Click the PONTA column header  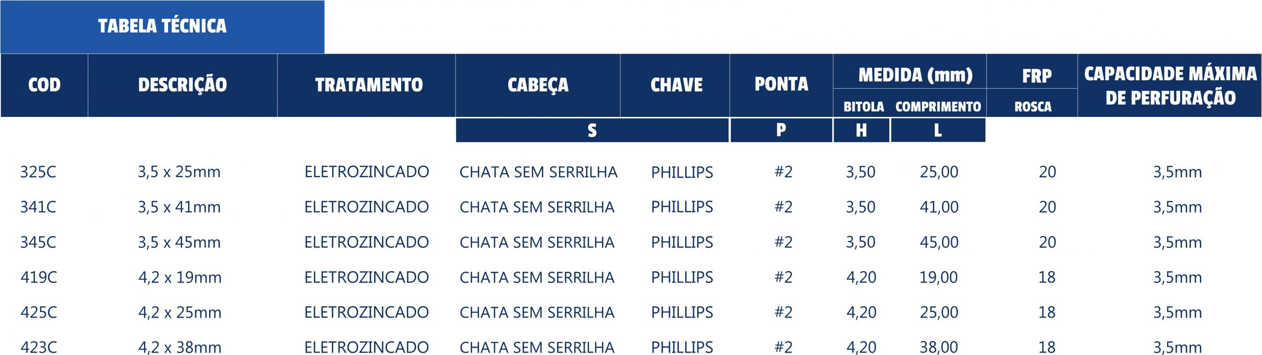781,85
